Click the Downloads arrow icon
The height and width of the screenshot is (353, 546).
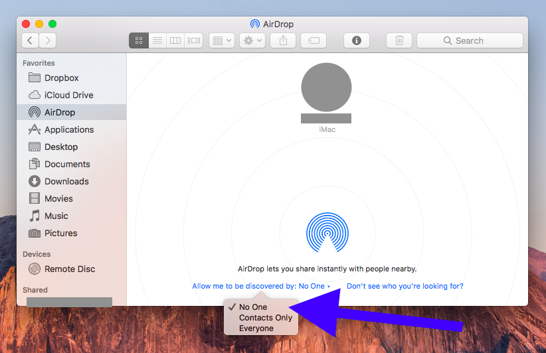(34, 181)
